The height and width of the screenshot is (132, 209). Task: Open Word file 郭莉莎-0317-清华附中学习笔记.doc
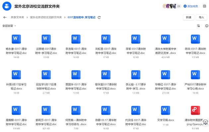(x=46, y=110)
